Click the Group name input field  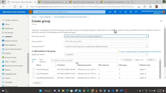(106, 41)
